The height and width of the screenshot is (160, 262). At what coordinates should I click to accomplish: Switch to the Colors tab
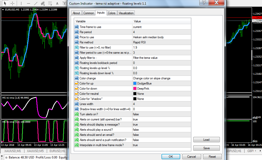pyautogui.click(x=111, y=13)
